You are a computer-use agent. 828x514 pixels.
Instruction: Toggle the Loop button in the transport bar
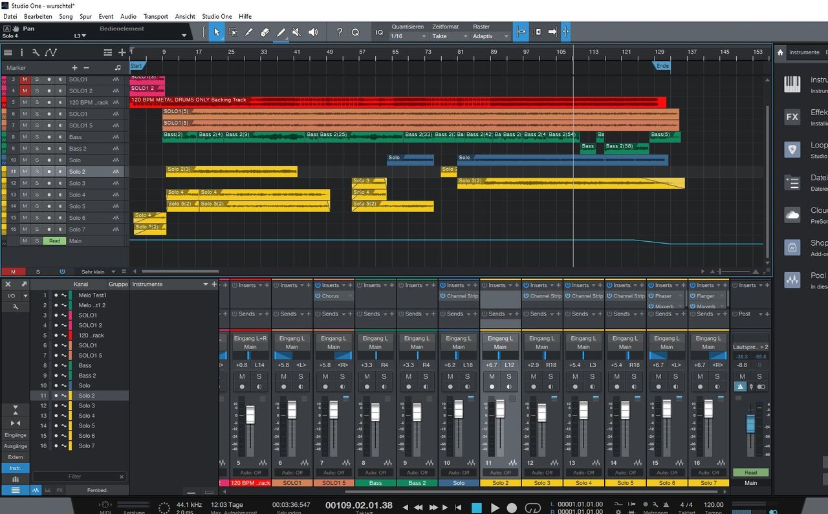click(532, 508)
